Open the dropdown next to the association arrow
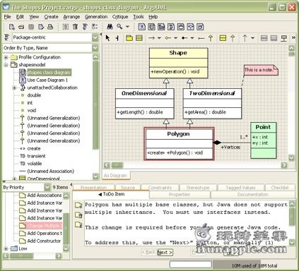The image size is (299, 271). (x=159, y=38)
